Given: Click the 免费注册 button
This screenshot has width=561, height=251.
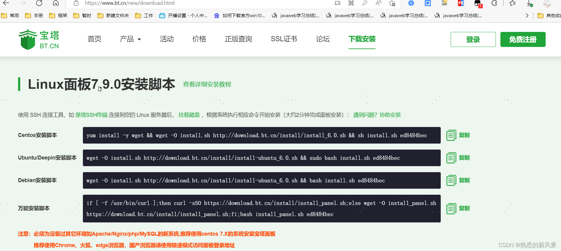Looking at the screenshot, I should (x=523, y=39).
